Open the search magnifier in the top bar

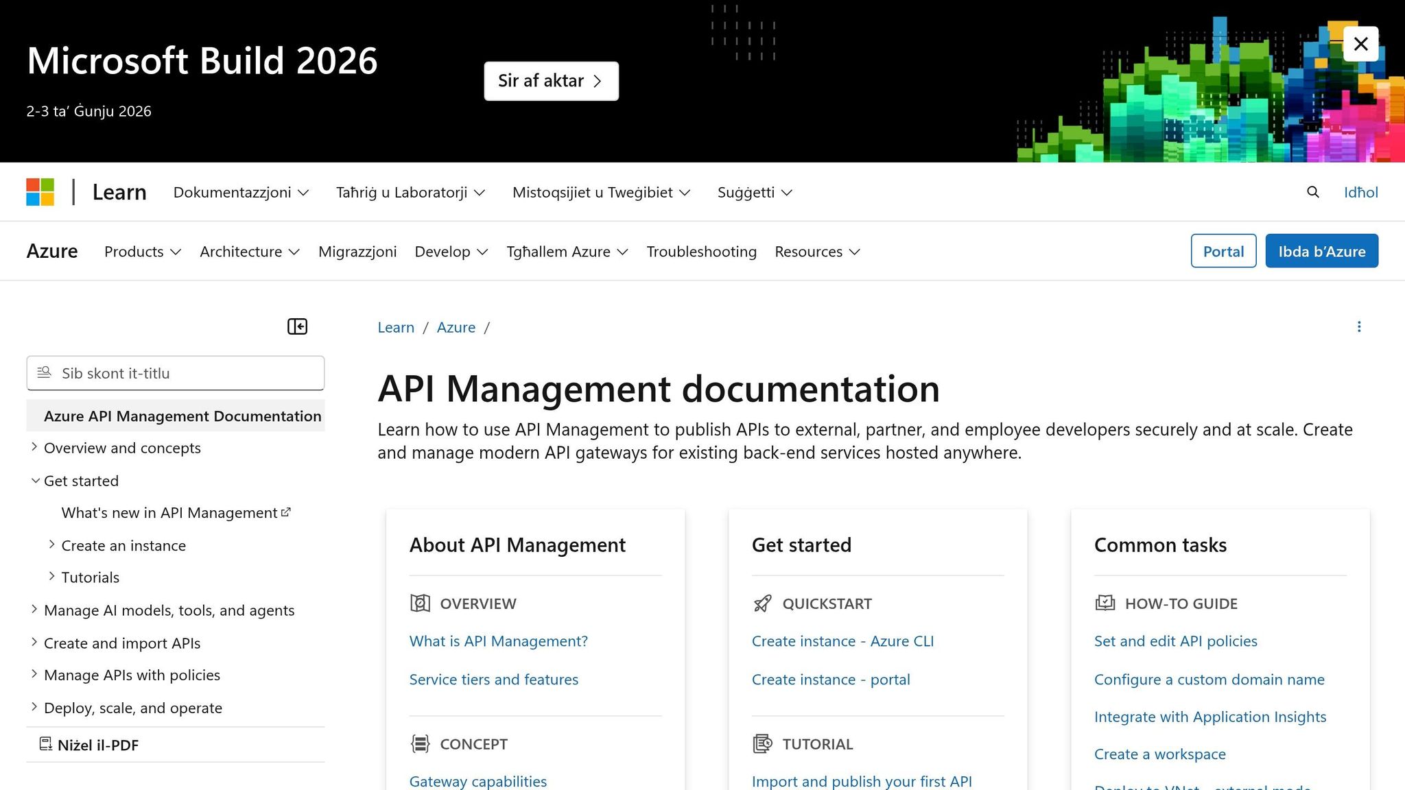1312,192
